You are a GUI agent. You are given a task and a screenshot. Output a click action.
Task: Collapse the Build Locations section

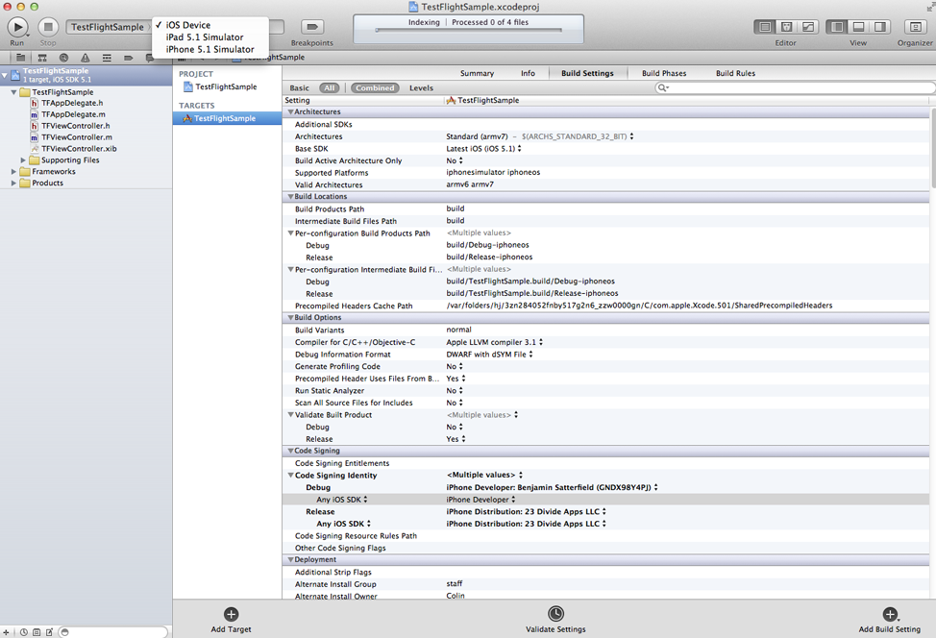point(291,197)
